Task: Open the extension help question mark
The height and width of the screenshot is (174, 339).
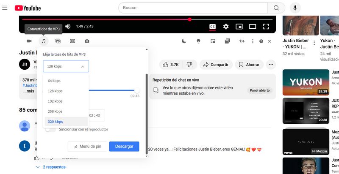Action: (x=261, y=41)
